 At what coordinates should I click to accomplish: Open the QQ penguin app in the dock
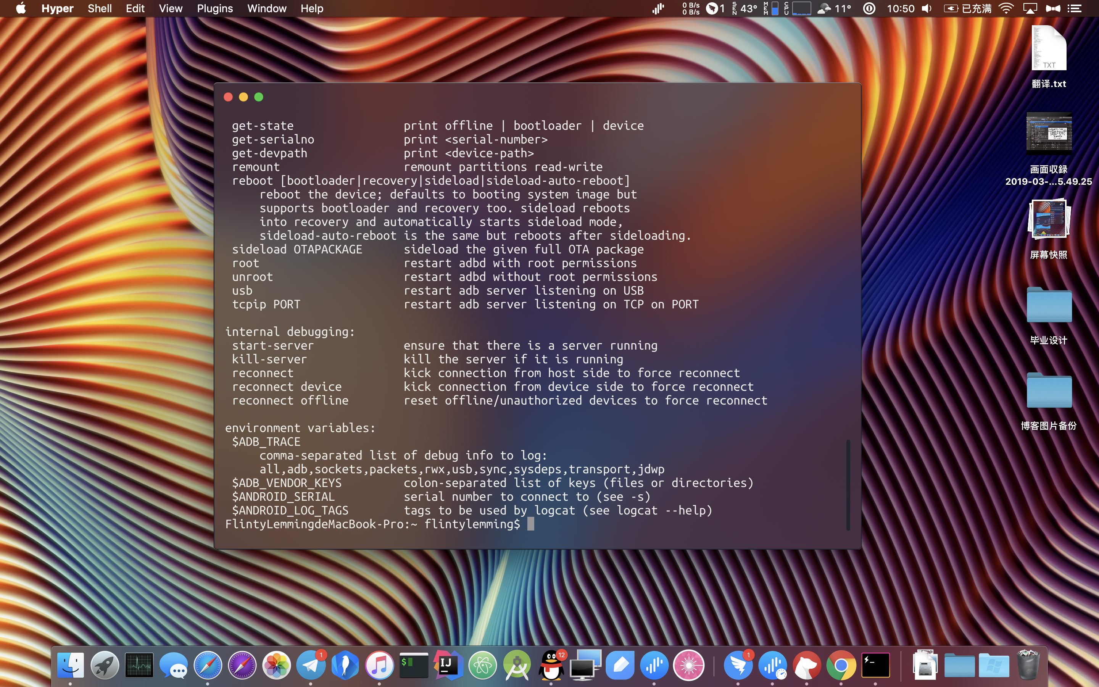point(551,665)
